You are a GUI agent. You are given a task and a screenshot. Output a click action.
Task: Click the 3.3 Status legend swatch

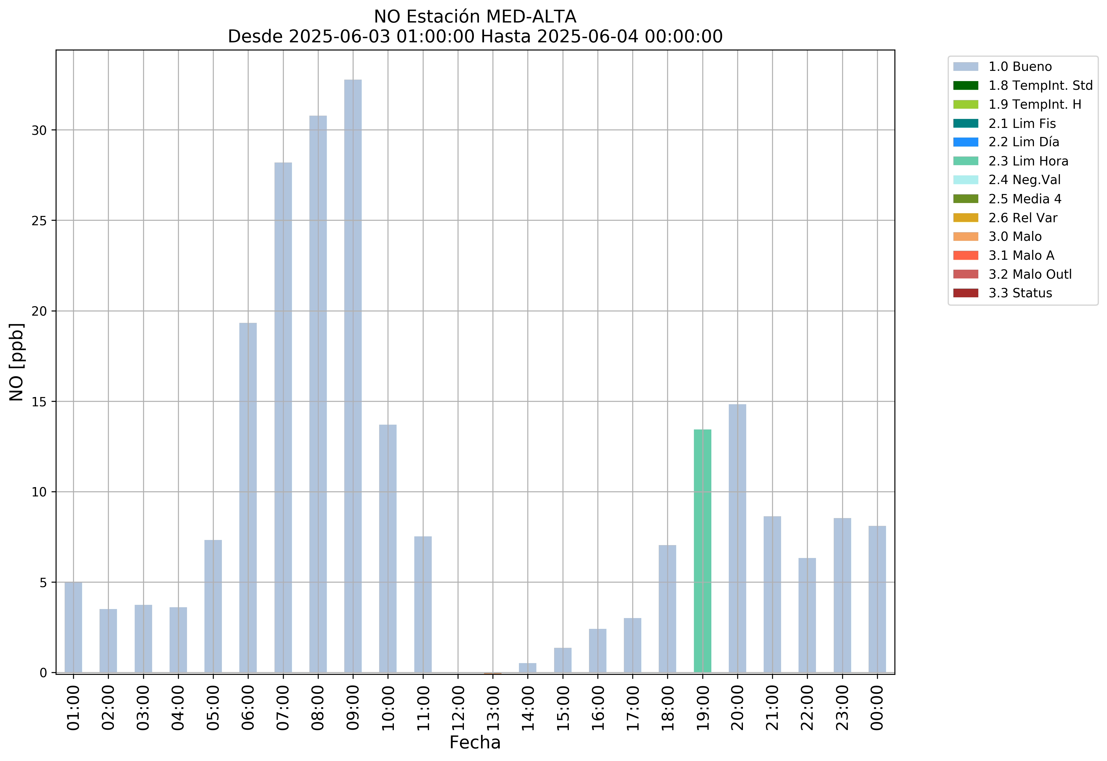pyautogui.click(x=965, y=293)
